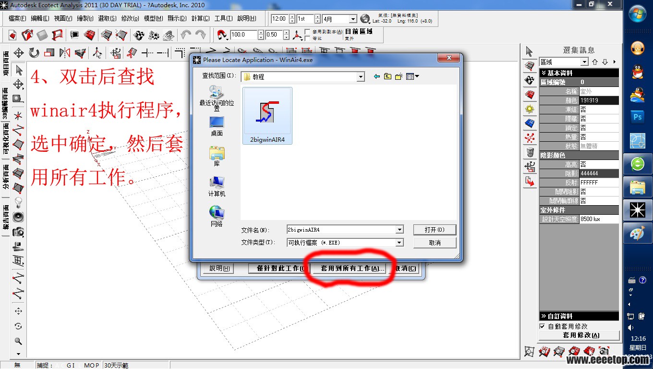Open the red arrow export panel icon
The height and width of the screenshot is (369, 653).
click(x=530, y=182)
